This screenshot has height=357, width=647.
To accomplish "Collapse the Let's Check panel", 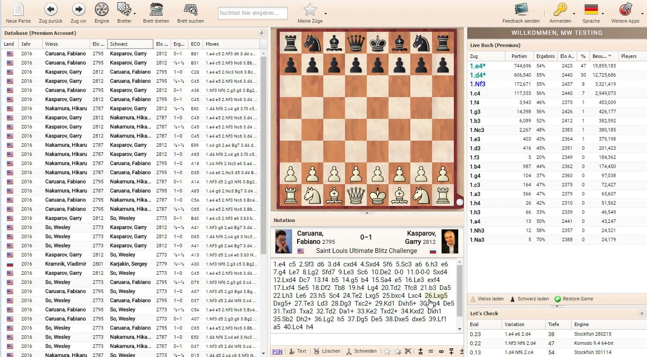I will [641, 313].
